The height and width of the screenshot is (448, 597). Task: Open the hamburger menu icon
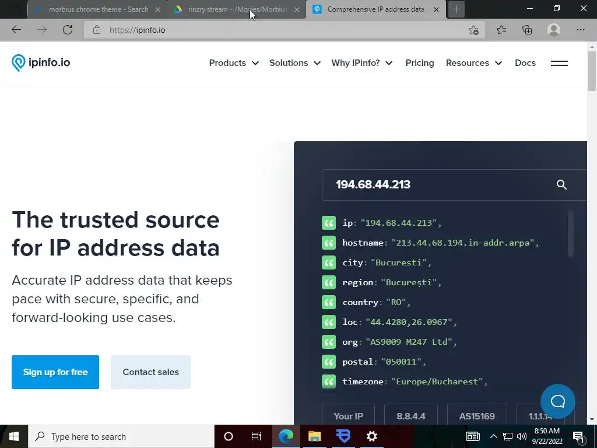click(559, 63)
